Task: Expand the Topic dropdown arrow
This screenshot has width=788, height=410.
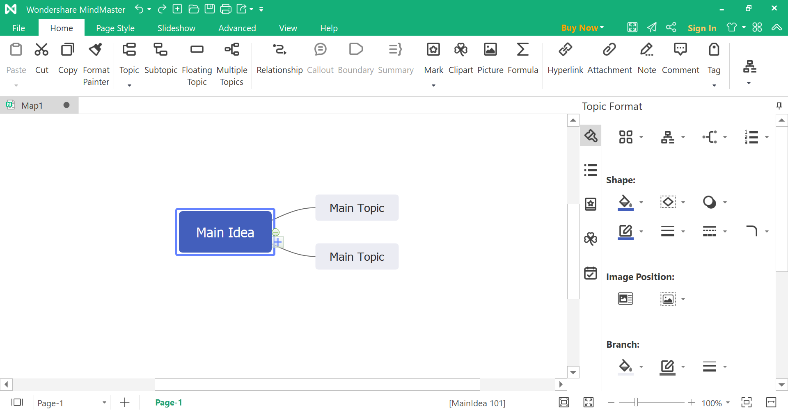Action: [129, 85]
